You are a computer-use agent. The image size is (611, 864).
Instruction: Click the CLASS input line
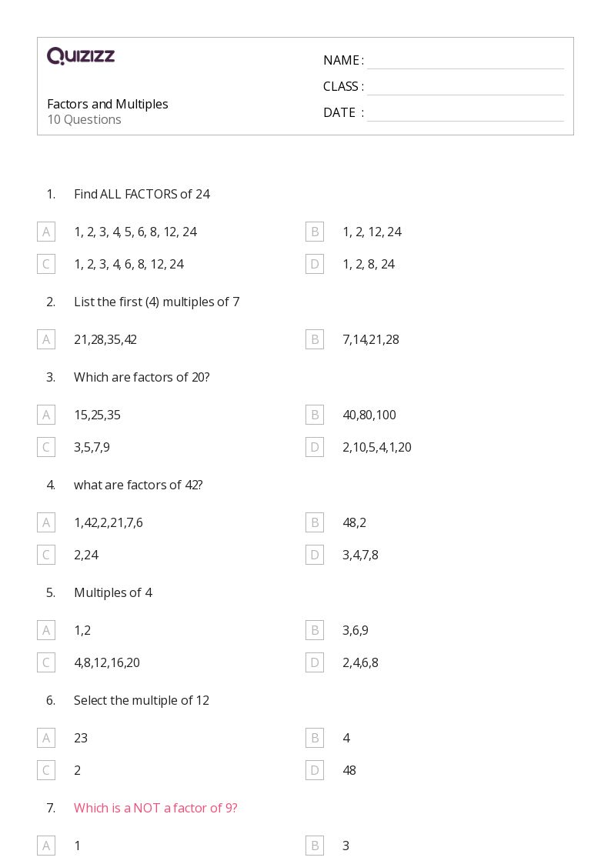pos(466,86)
